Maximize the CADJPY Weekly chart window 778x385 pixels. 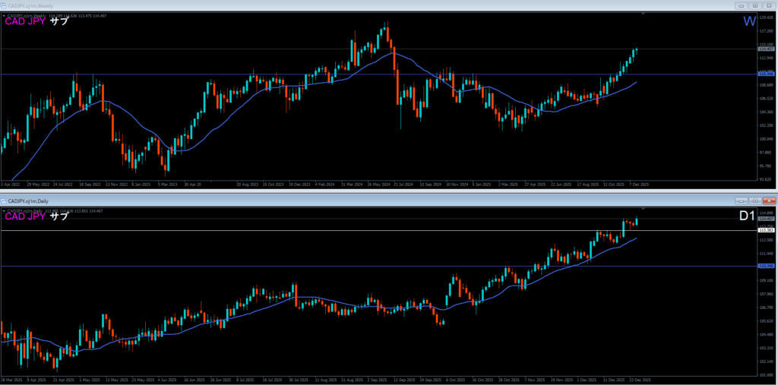click(x=754, y=6)
